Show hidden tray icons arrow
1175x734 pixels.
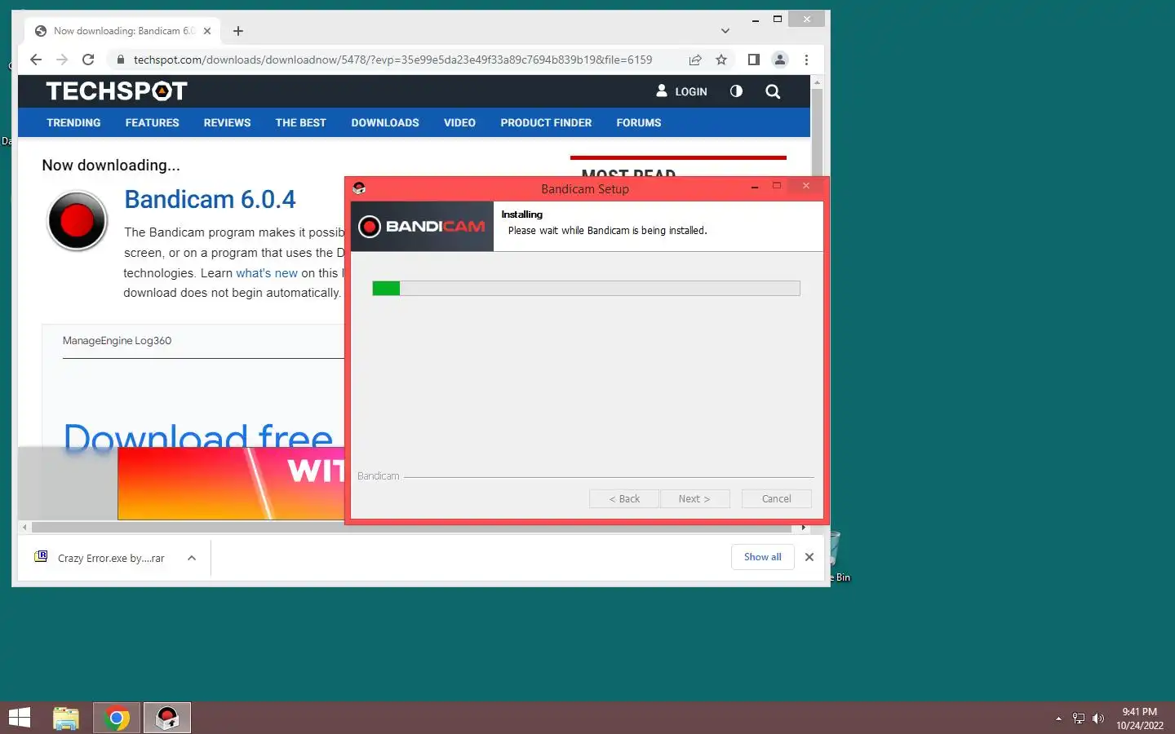[x=1058, y=719]
